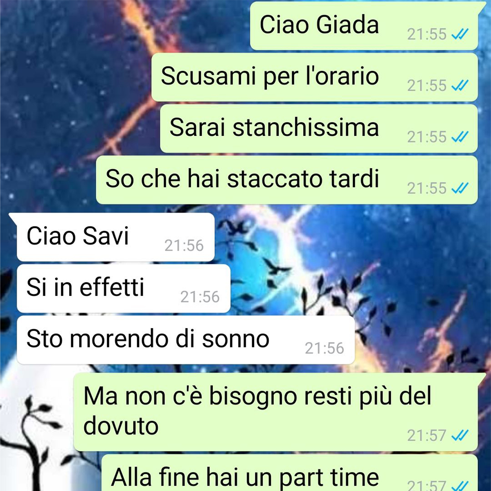This screenshot has height=491, width=491.
Task: Click the 21:56 timestamp on 'Si in effetti'
Action: click(200, 297)
